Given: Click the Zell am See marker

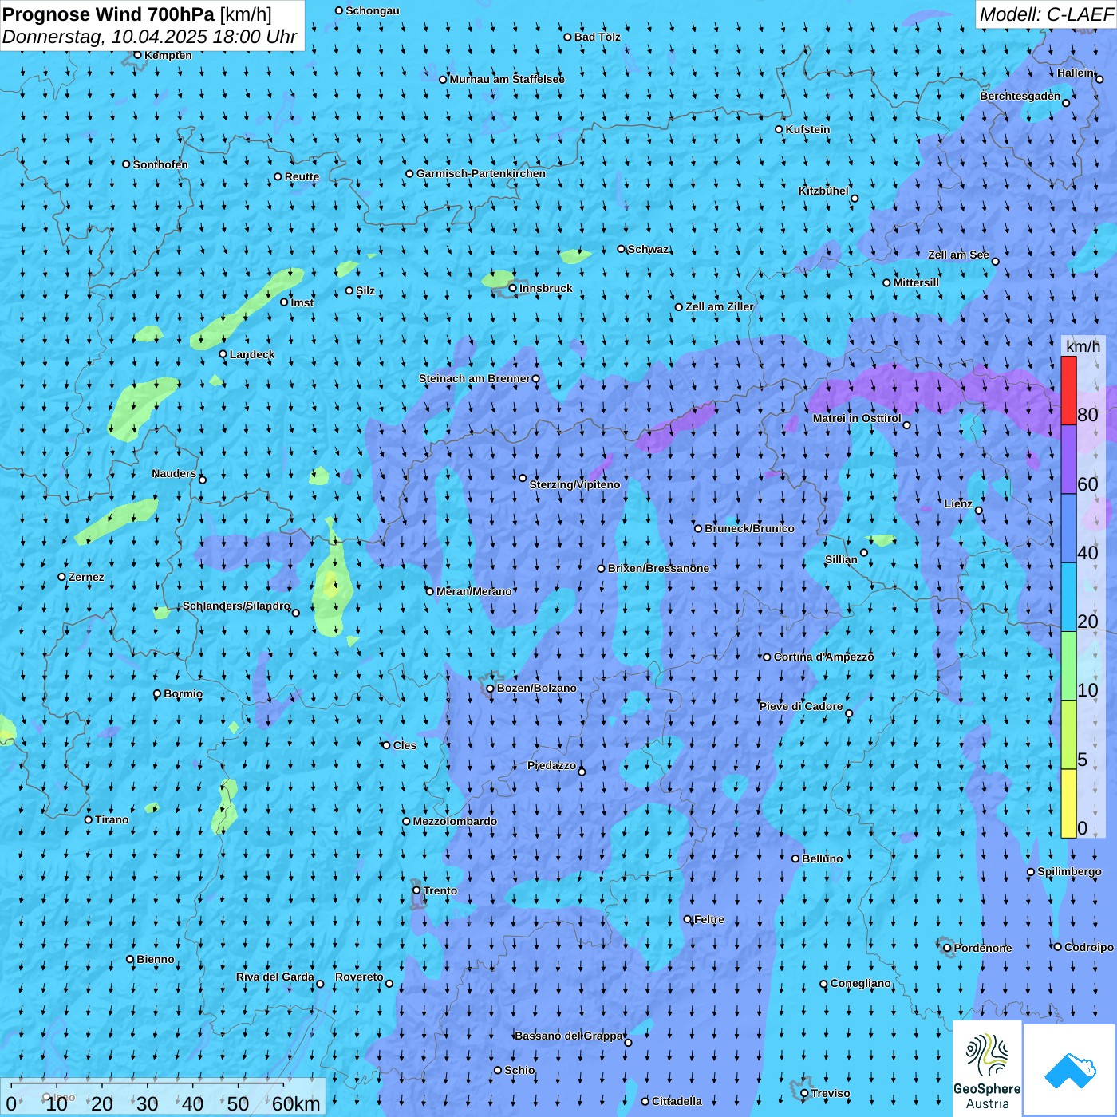Looking at the screenshot, I should point(995,261).
